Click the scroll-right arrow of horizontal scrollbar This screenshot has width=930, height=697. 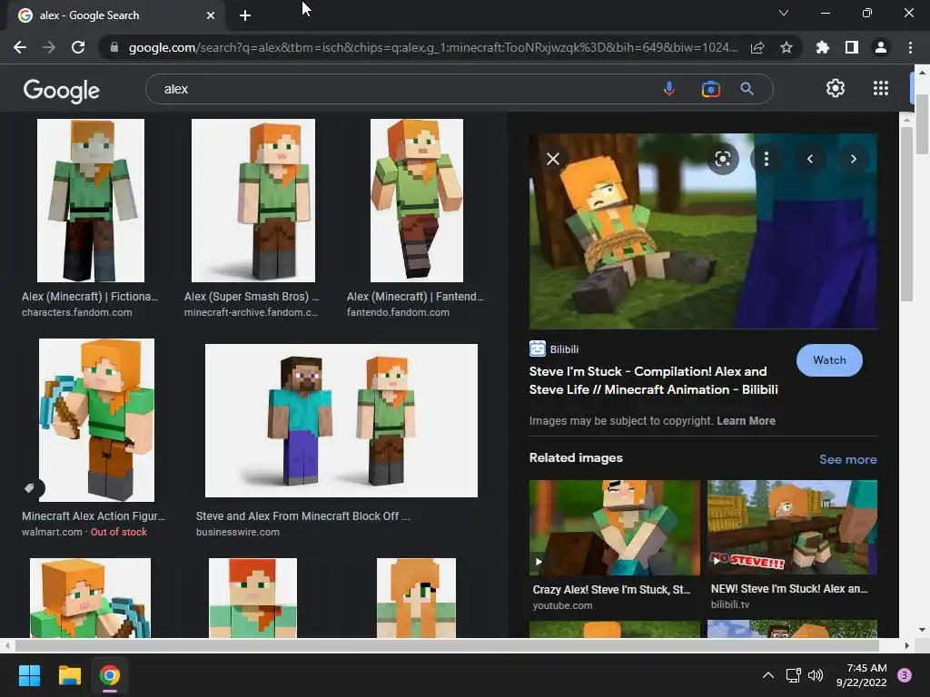tap(907, 645)
